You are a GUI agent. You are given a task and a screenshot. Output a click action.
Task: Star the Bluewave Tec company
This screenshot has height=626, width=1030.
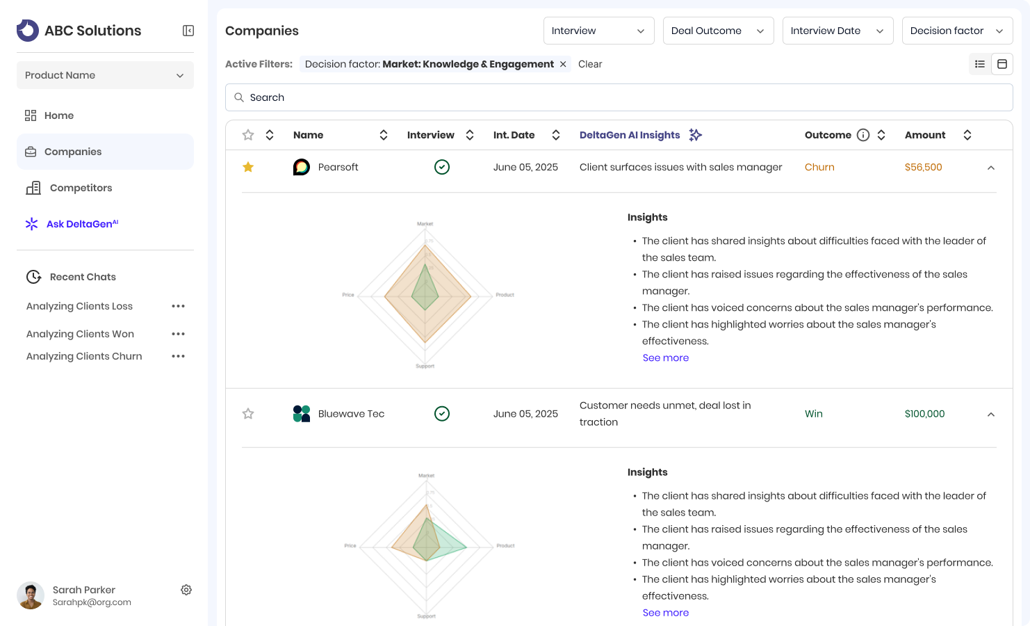(248, 414)
